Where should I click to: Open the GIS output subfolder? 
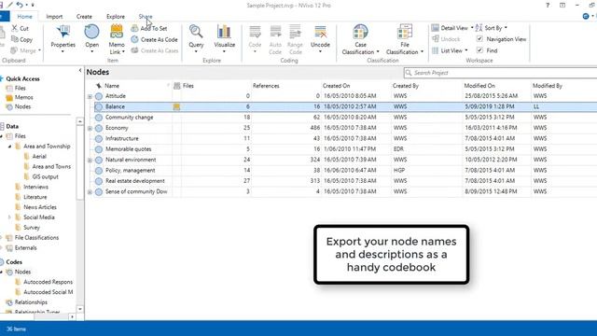point(41,176)
